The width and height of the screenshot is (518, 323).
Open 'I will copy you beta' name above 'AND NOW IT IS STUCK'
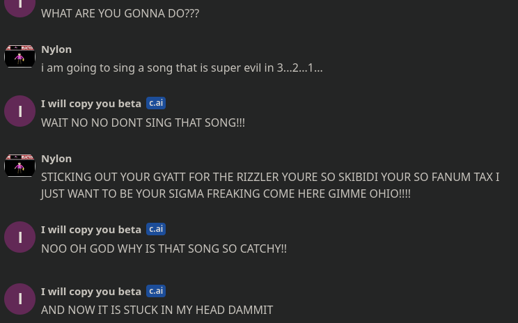pos(91,292)
